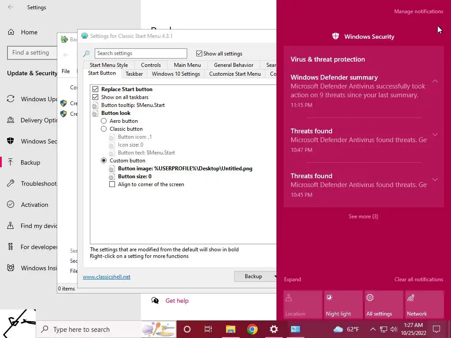Click Clear all notifications
The width and height of the screenshot is (451, 338).
pyautogui.click(x=419, y=279)
